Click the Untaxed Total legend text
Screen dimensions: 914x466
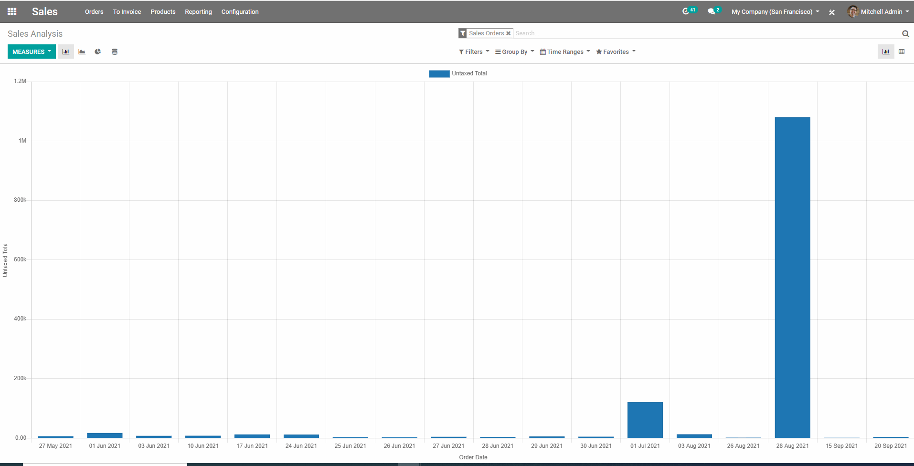pyautogui.click(x=469, y=73)
